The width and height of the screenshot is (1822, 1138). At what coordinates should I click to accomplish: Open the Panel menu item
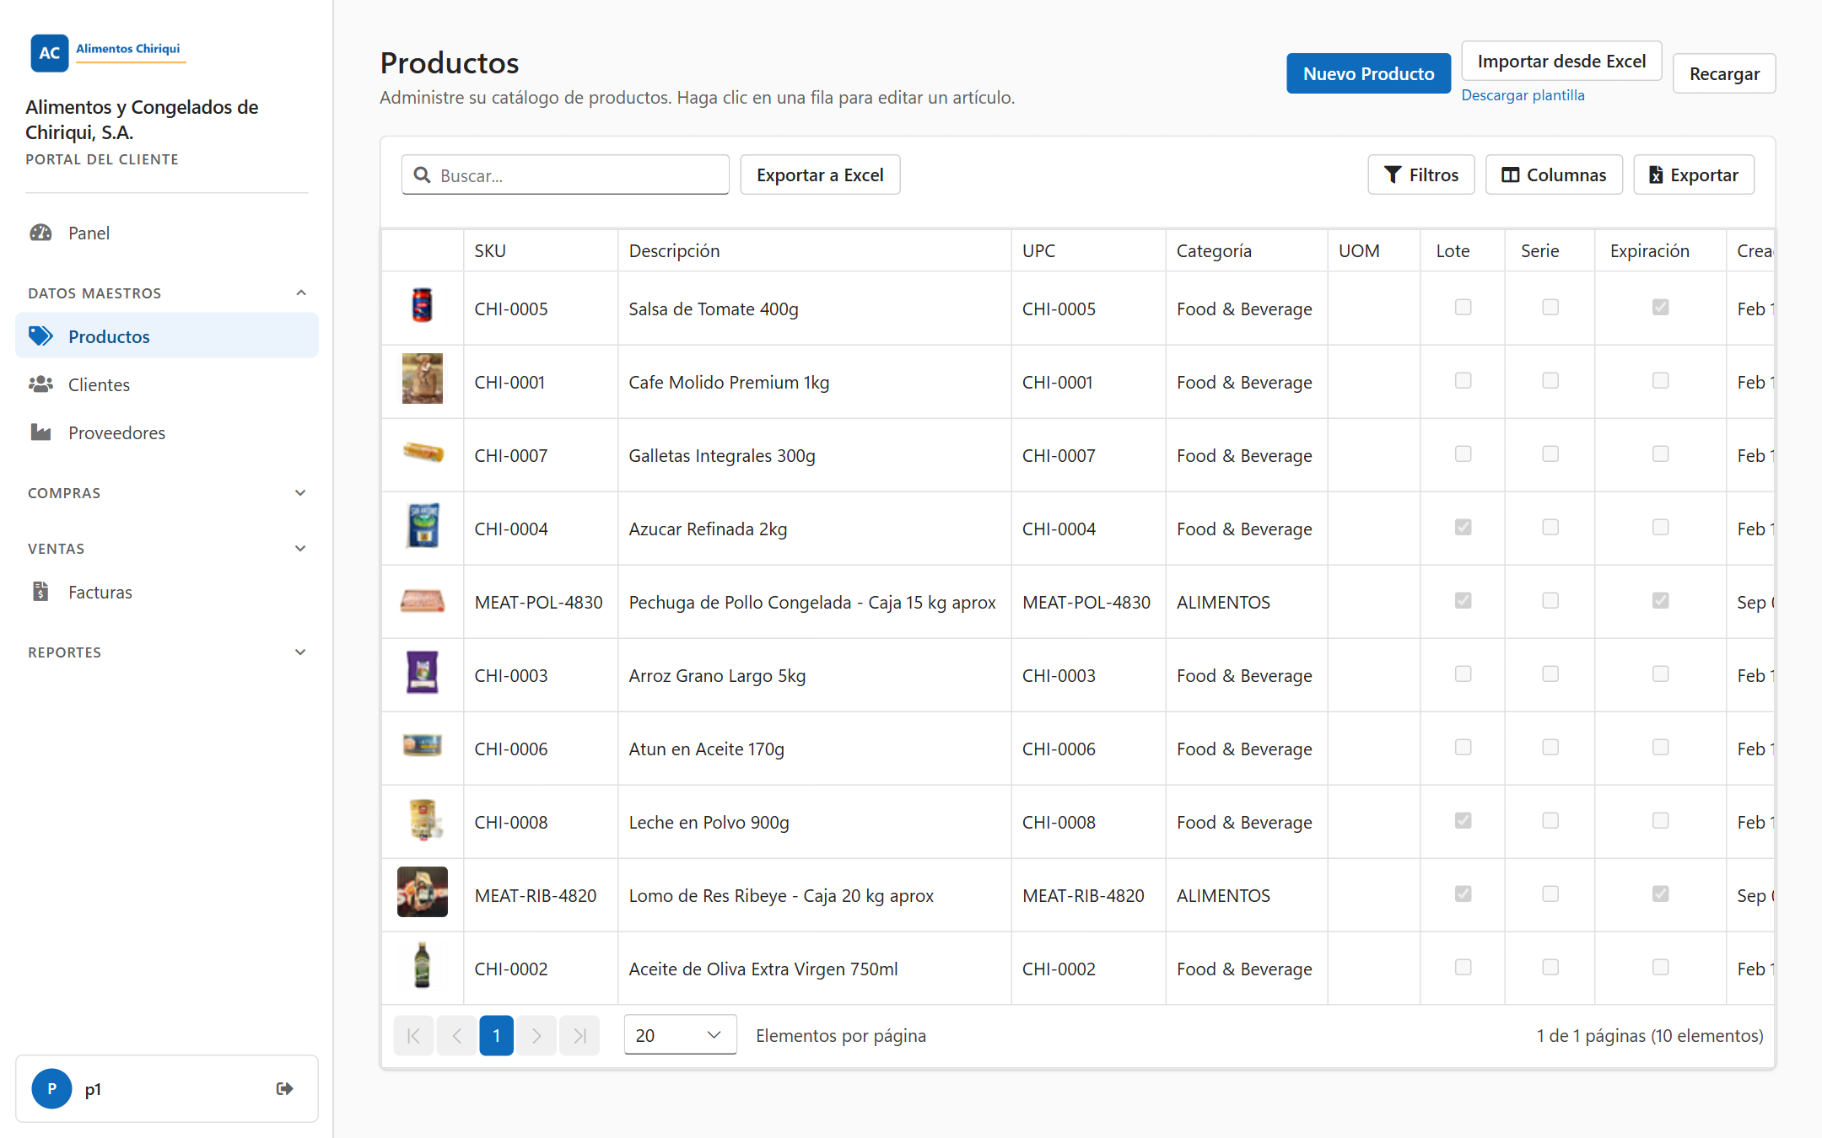[x=167, y=233]
